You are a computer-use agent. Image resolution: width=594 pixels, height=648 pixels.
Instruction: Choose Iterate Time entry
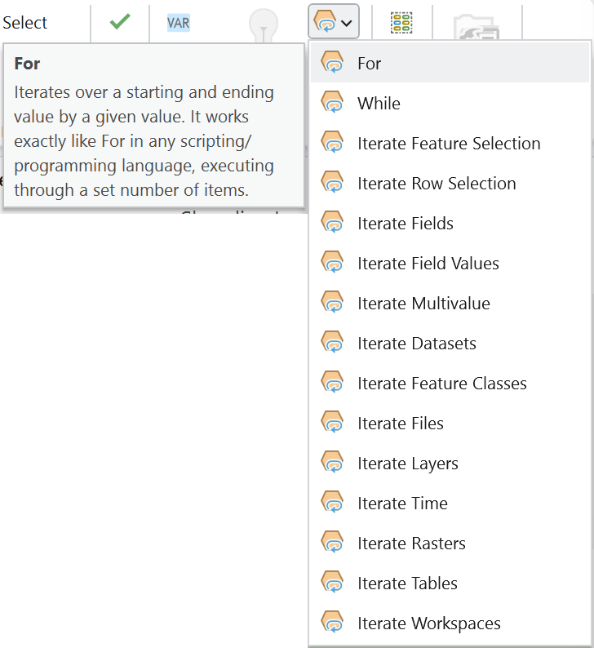[450, 504]
